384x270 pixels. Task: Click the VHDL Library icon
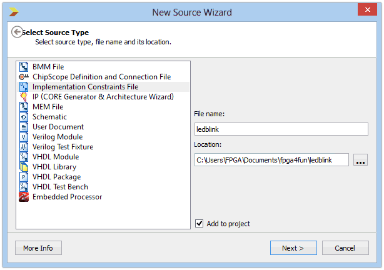24,167
